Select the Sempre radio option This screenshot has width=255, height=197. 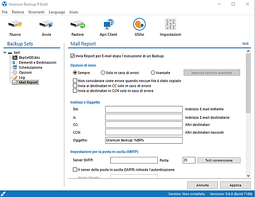(x=75, y=73)
